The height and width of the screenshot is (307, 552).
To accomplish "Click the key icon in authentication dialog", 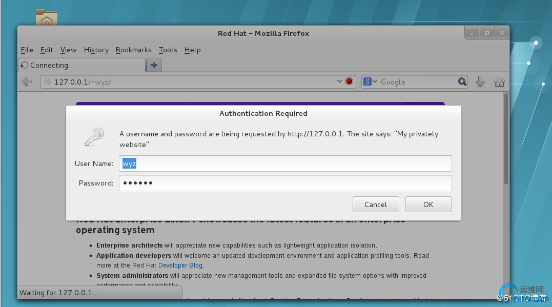I will click(94, 137).
